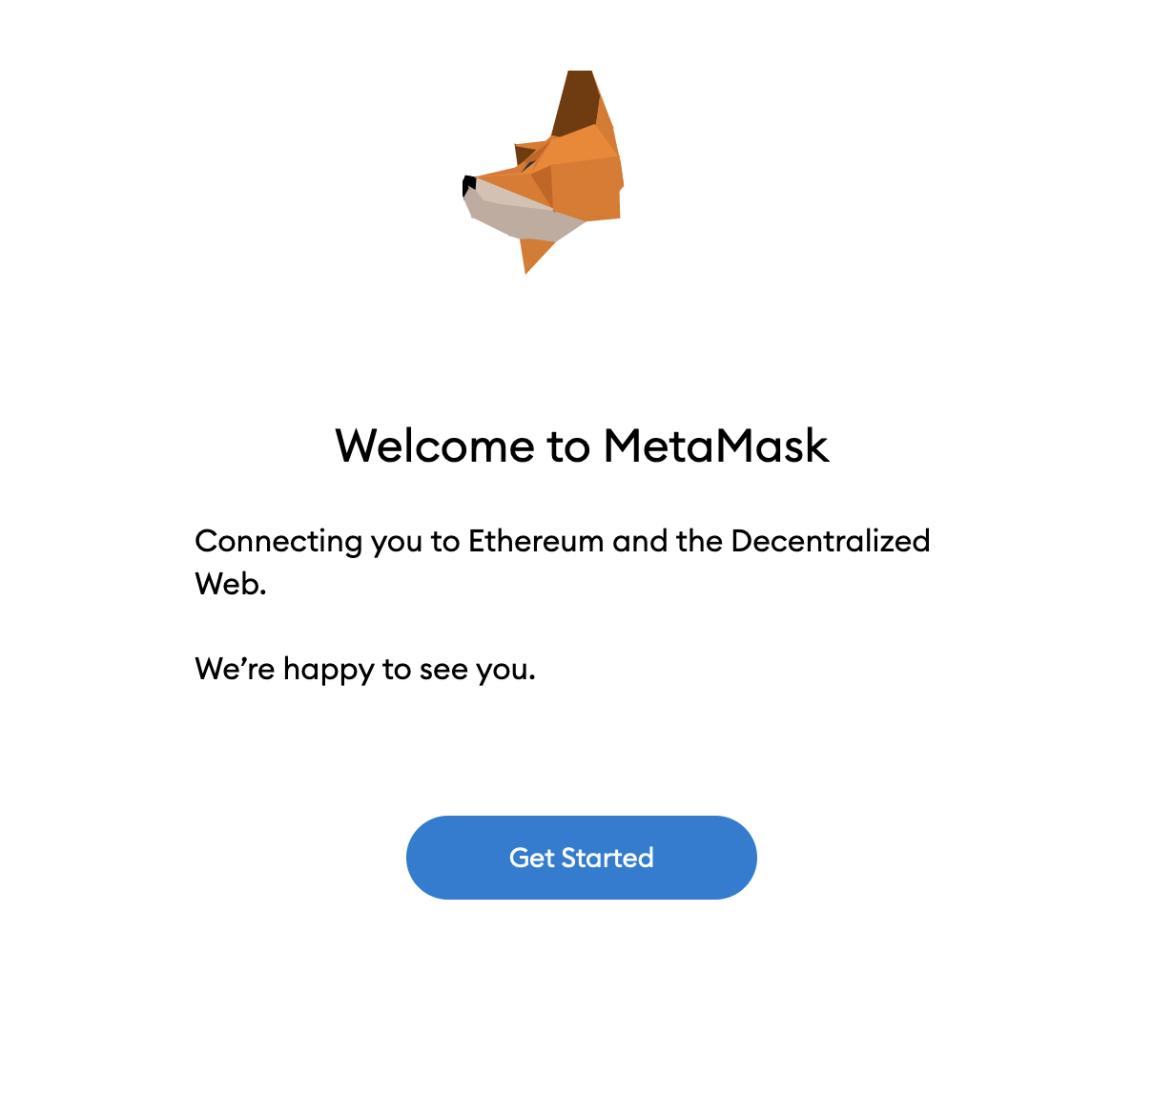Image resolution: width=1173 pixels, height=1099 pixels.
Task: Click the word "MetaMask" in the heading
Action: (716, 446)
